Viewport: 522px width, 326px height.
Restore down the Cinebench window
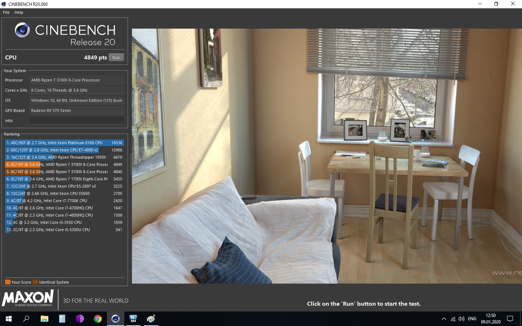pos(496,4)
